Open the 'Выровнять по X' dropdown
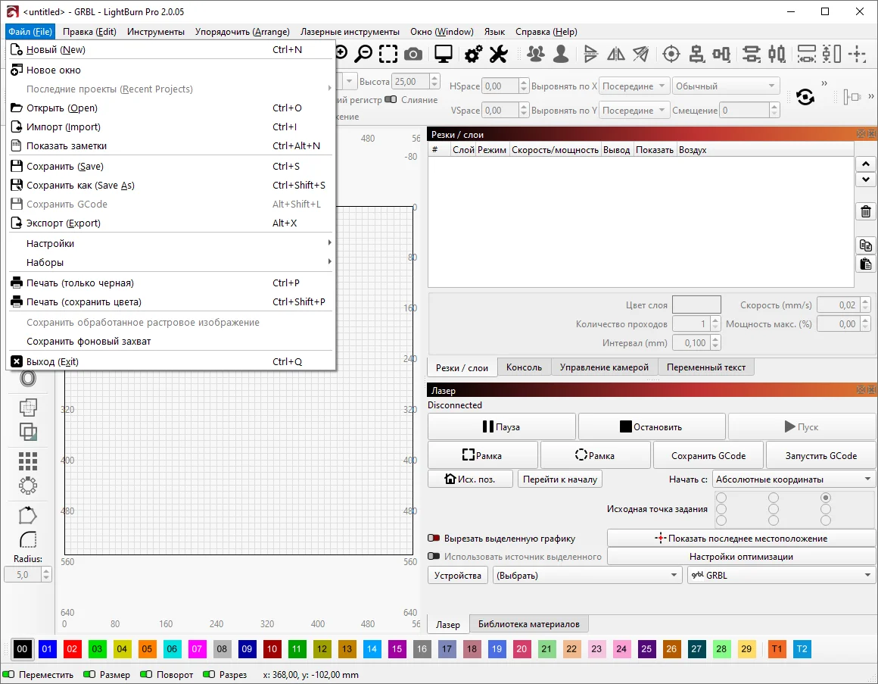 tap(635, 86)
